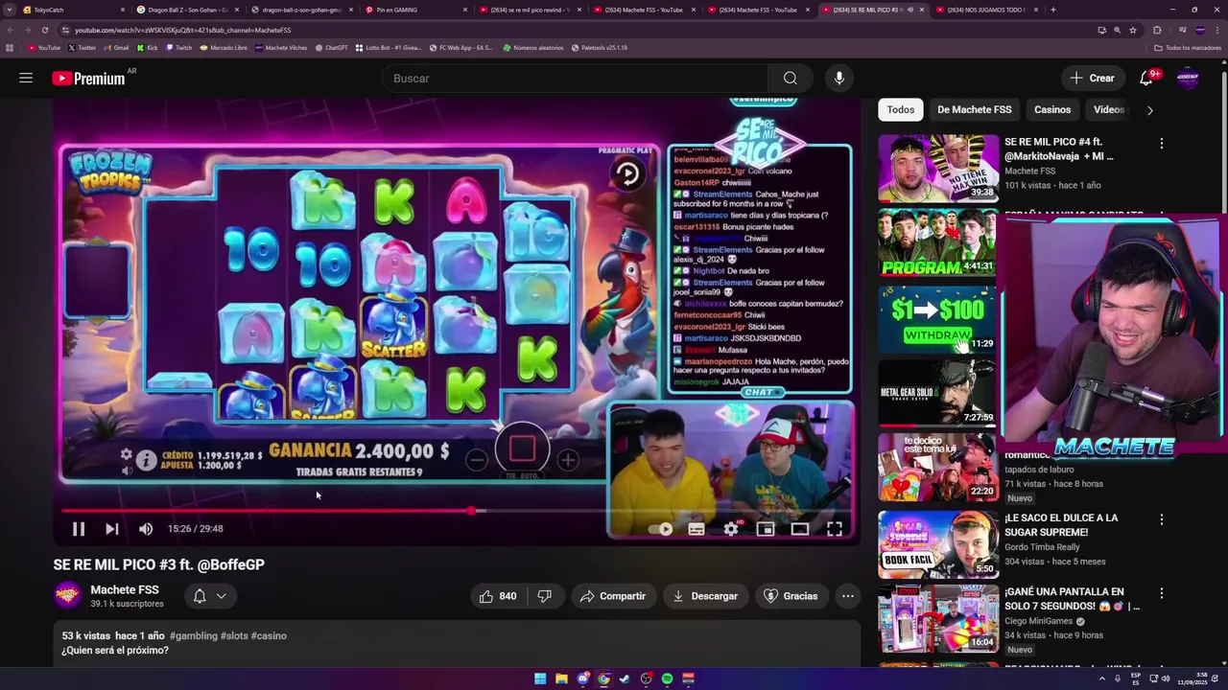Open the YouTube hamburger guide menu

(26, 78)
